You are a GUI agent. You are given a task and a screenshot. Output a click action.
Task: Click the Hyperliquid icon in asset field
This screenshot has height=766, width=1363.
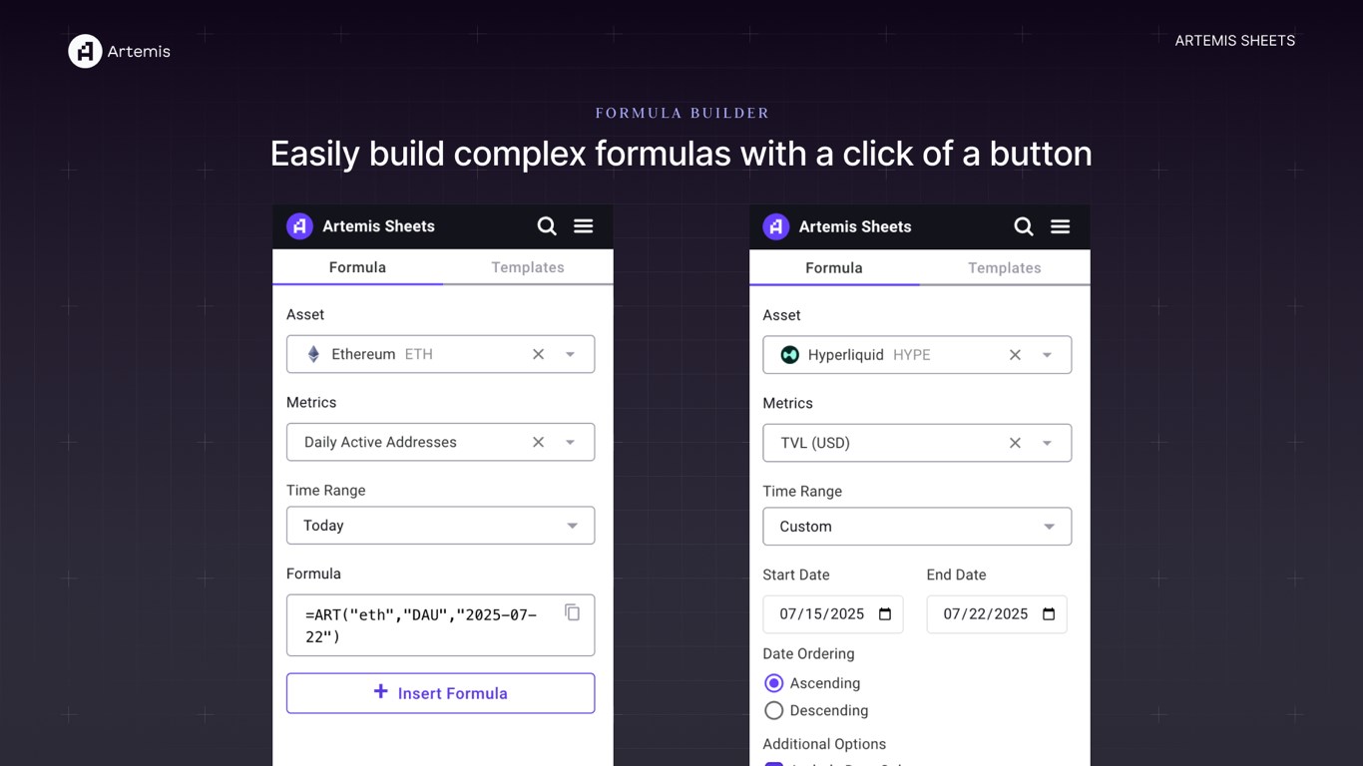tap(790, 354)
